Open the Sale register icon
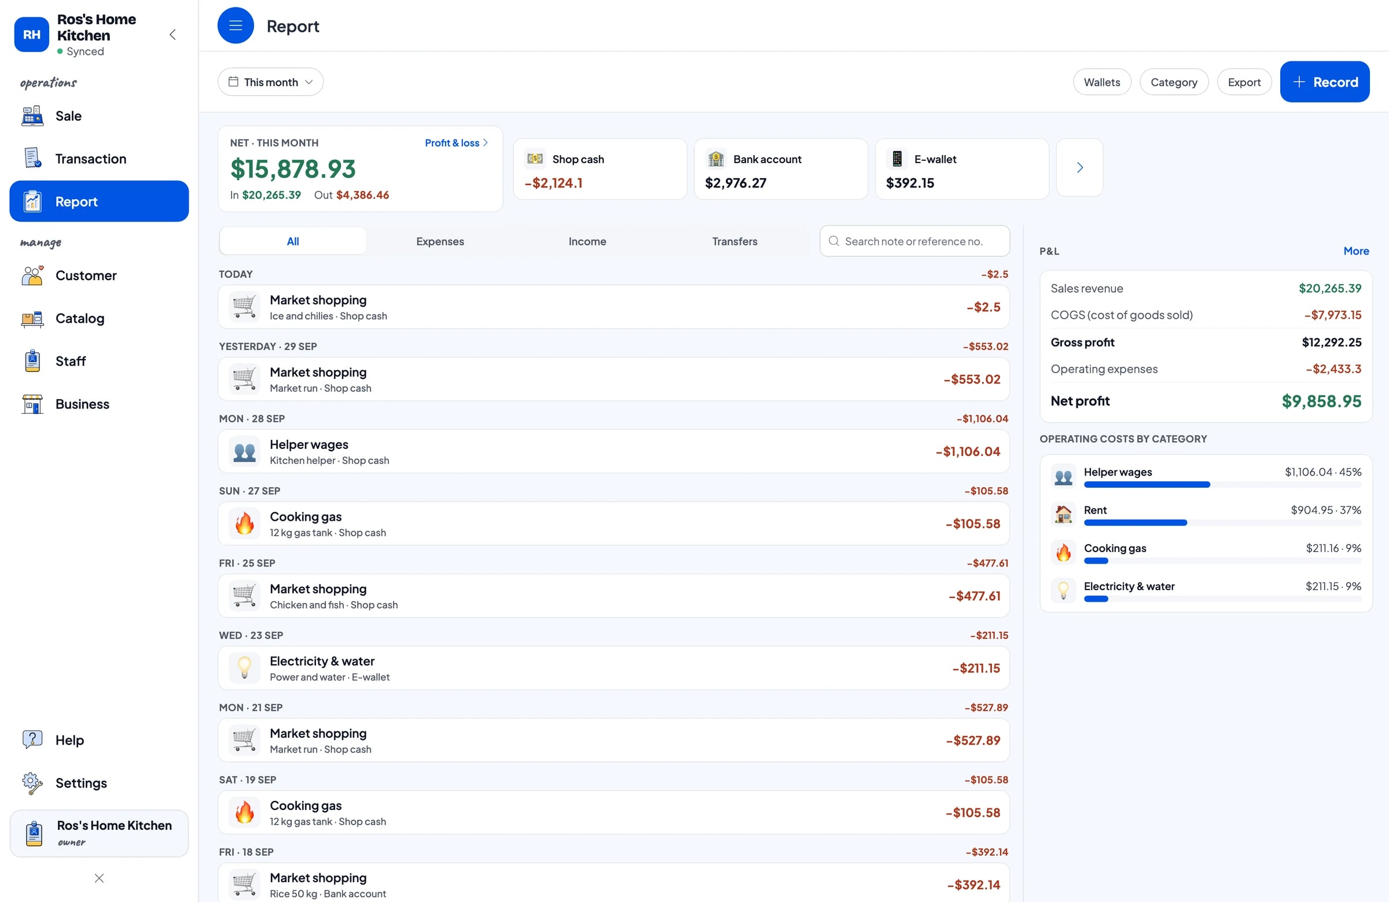 coord(32,116)
